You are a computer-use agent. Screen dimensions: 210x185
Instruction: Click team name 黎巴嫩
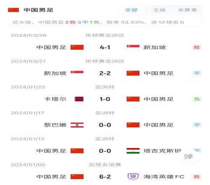(x=55, y=125)
